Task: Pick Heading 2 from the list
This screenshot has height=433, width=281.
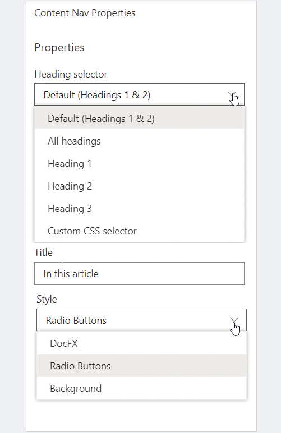Action: [139, 186]
